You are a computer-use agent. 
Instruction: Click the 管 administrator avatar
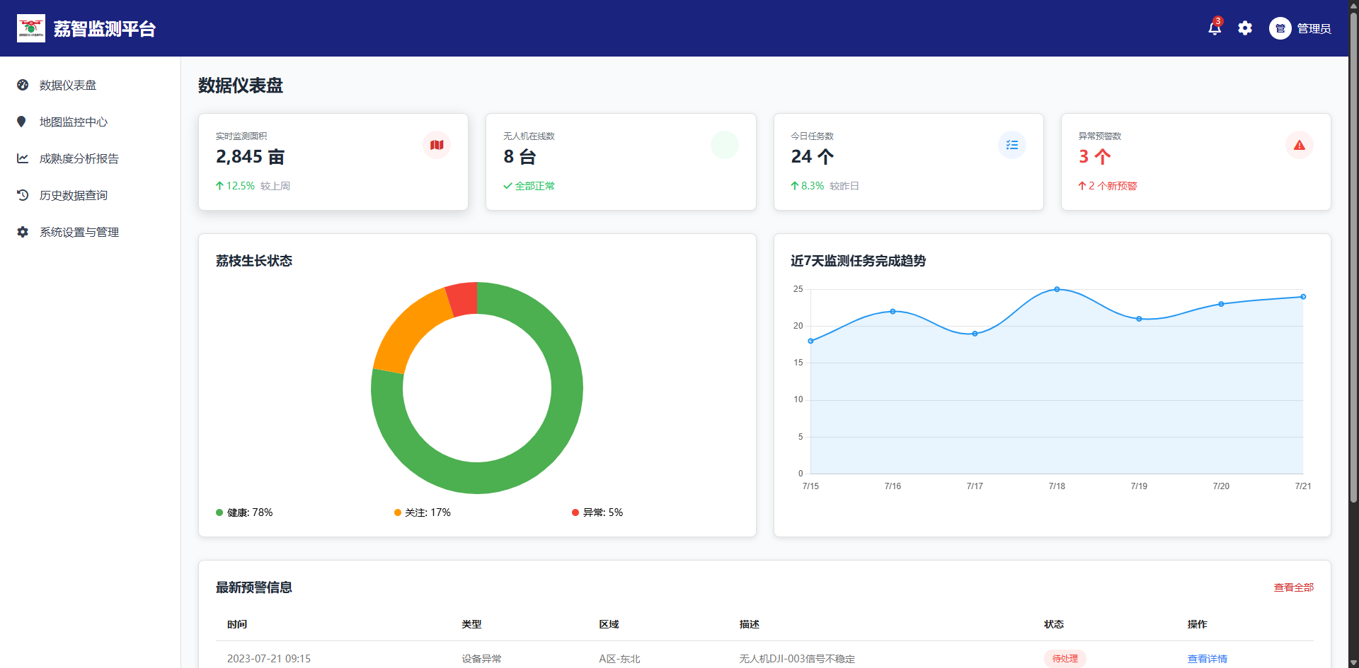coord(1280,28)
